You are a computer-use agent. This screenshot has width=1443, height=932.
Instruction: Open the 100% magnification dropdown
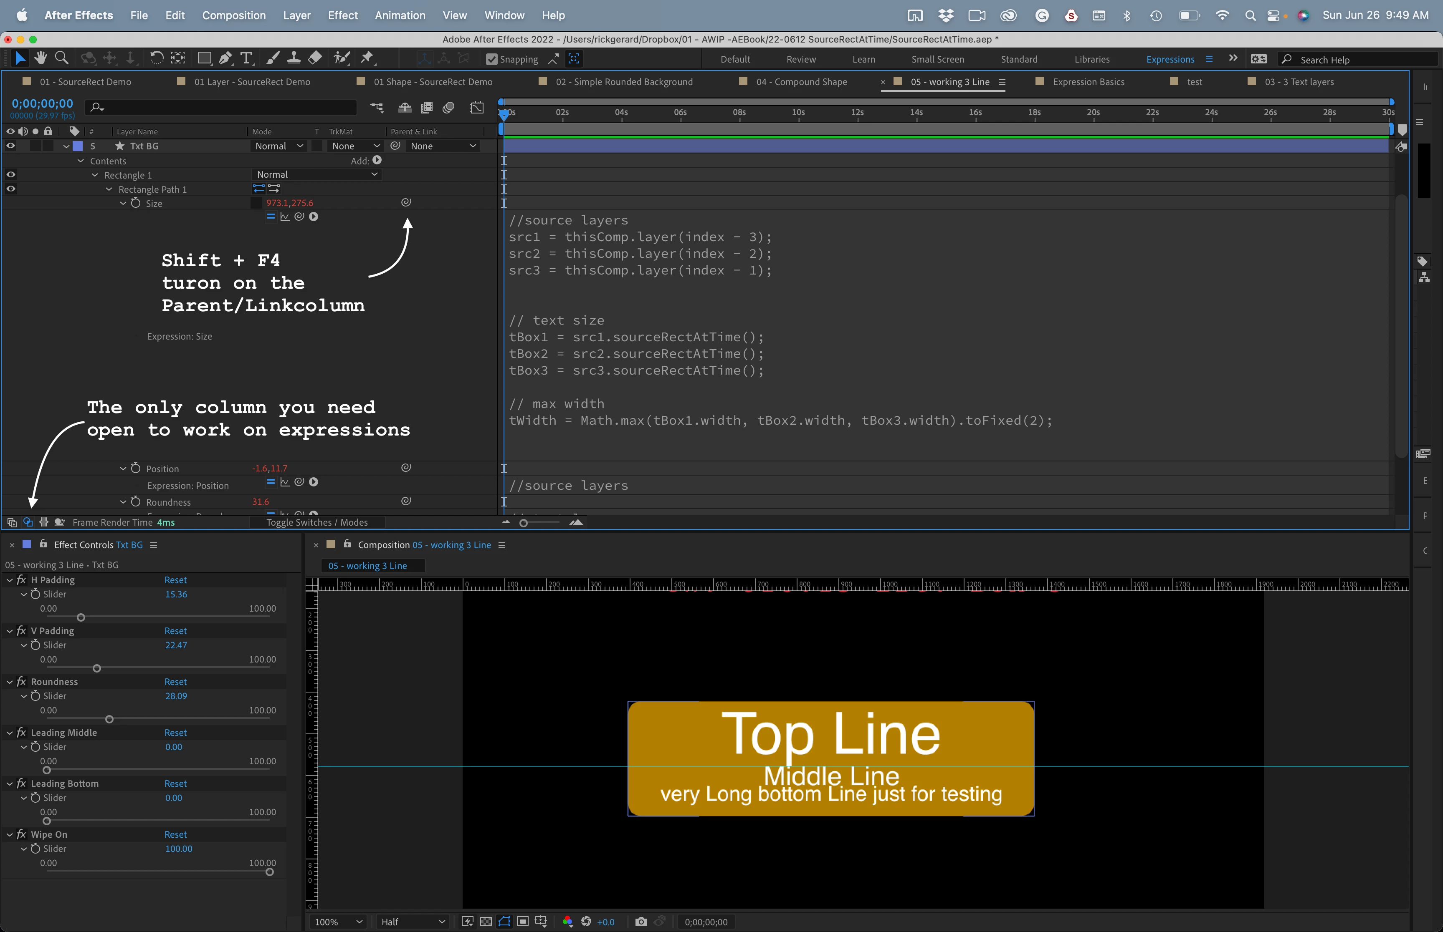pyautogui.click(x=338, y=922)
